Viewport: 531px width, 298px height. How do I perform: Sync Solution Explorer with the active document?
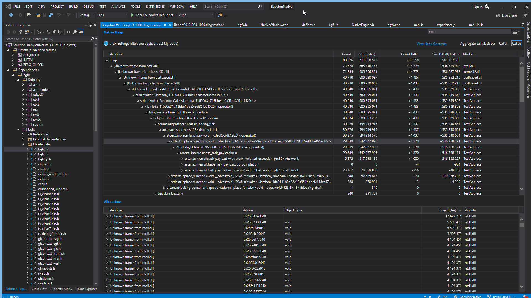point(48,32)
